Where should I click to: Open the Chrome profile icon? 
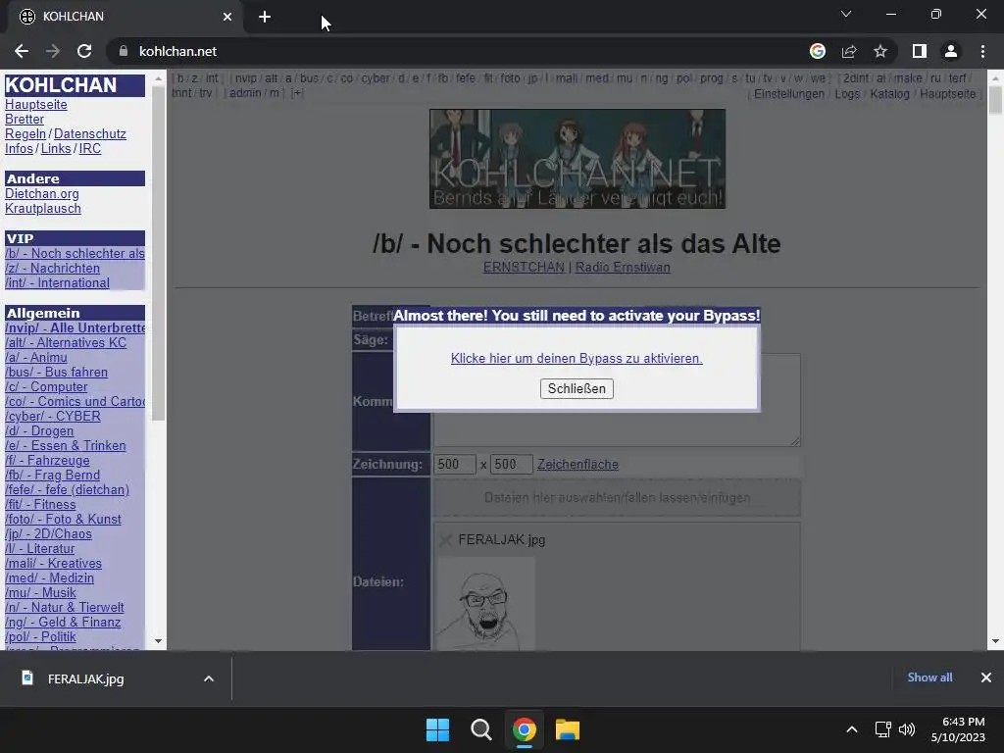coord(951,51)
